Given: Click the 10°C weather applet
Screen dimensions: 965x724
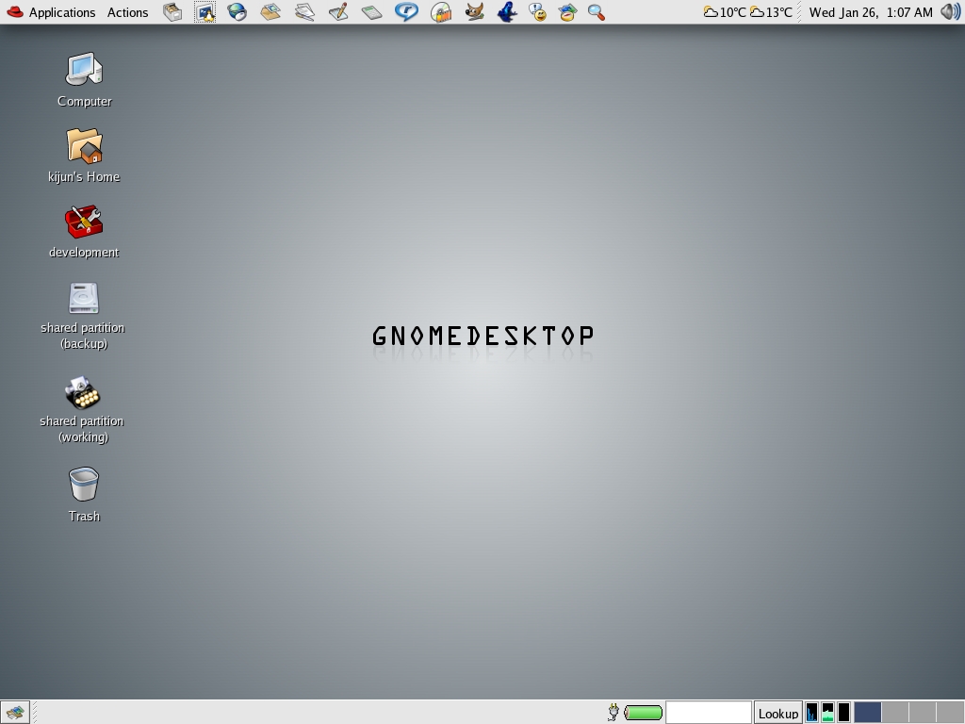Looking at the screenshot, I should [x=725, y=12].
